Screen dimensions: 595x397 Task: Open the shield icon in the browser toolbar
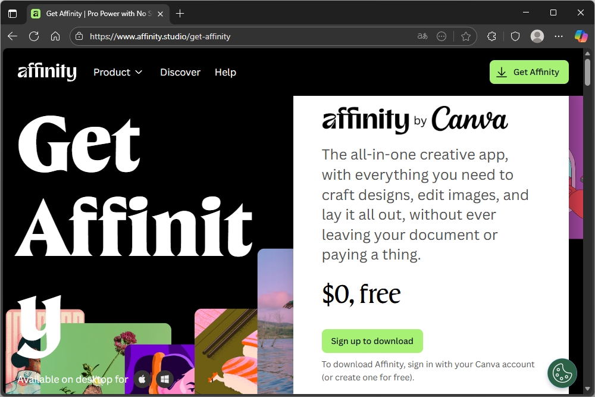[515, 36]
